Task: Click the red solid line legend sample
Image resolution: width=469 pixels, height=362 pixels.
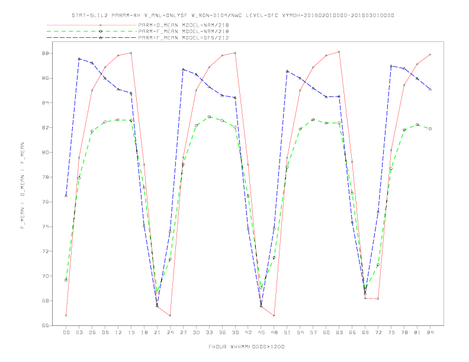Action: (x=92, y=25)
